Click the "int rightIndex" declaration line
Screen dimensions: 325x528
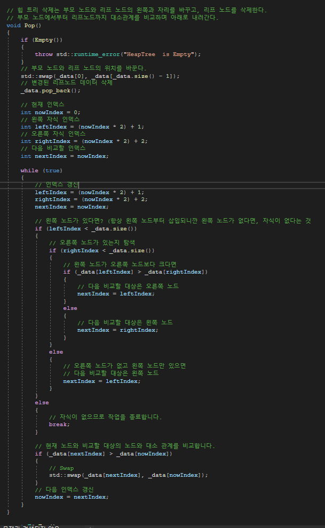point(84,141)
